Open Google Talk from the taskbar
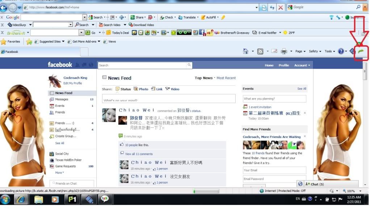 (x=105, y=199)
